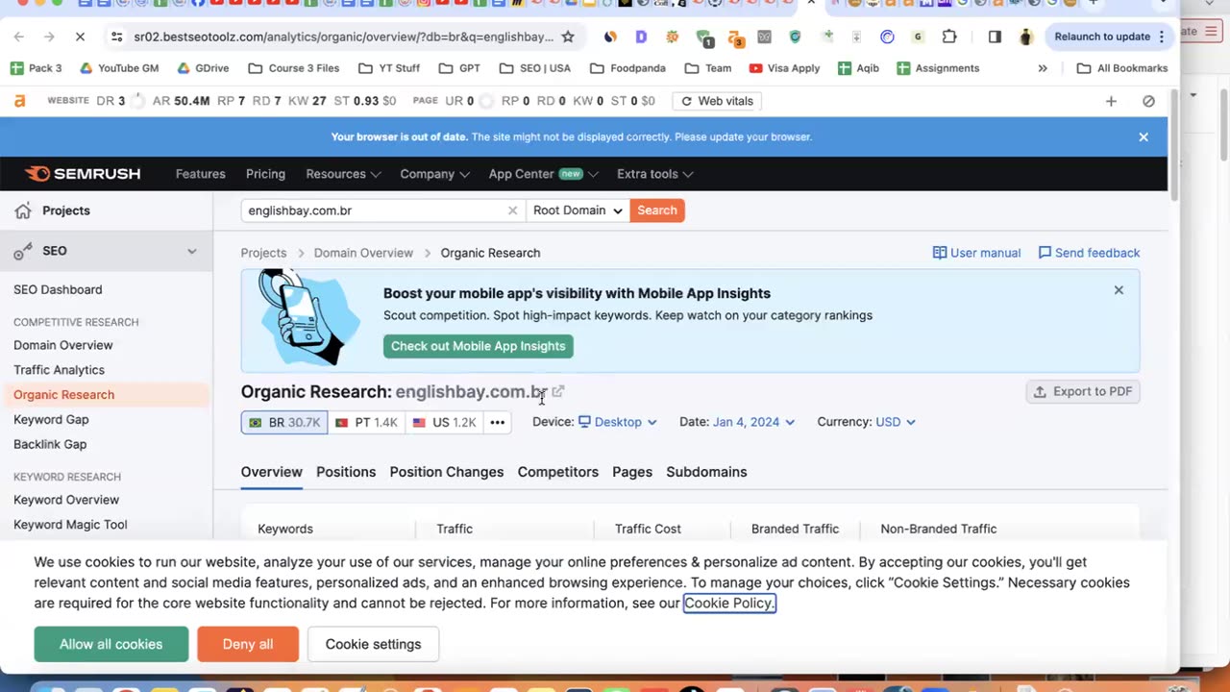The height and width of the screenshot is (692, 1230).
Task: Open the Chrome three-dot menu
Action: tap(1162, 37)
